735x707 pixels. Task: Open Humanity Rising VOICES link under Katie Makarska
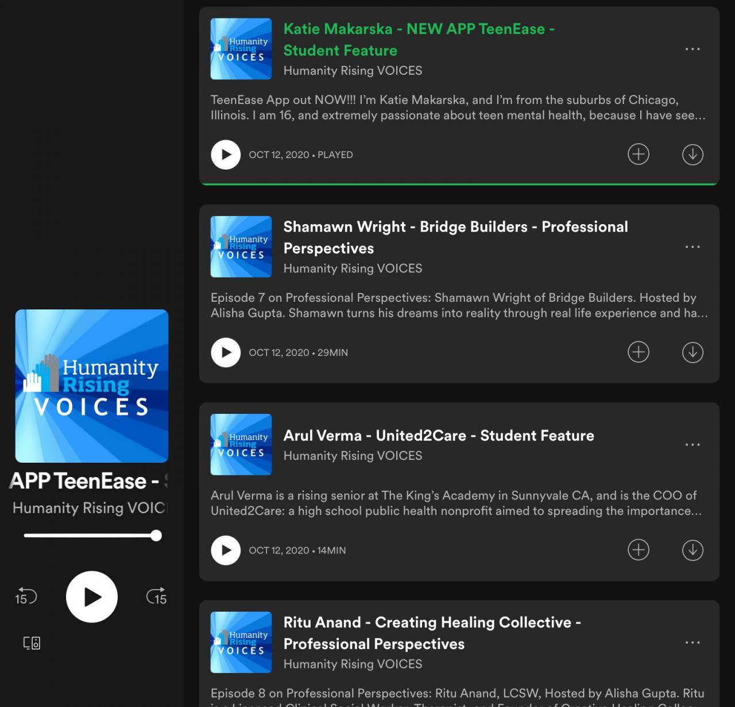click(x=353, y=71)
